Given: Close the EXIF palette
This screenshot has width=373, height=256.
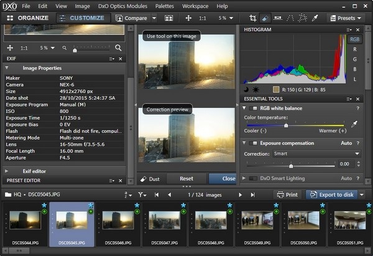Looking at the screenshot, I should point(121,59).
